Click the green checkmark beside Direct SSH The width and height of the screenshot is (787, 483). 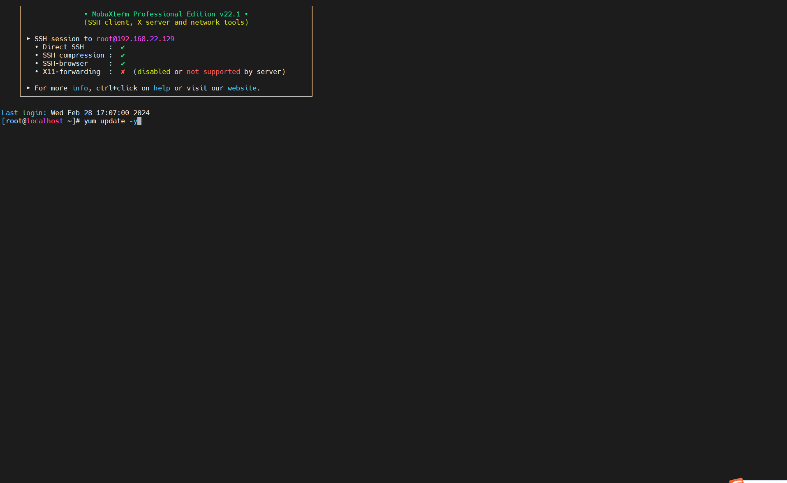pos(123,47)
